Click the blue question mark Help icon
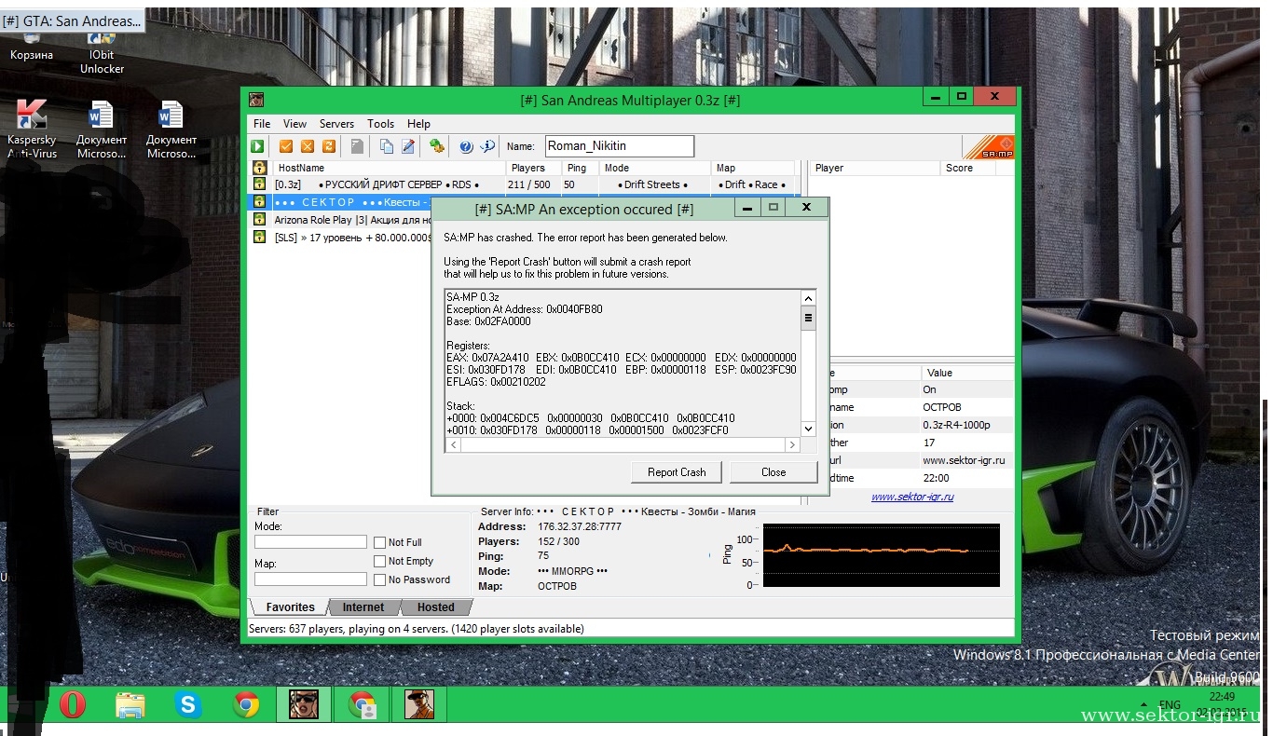 tap(466, 146)
